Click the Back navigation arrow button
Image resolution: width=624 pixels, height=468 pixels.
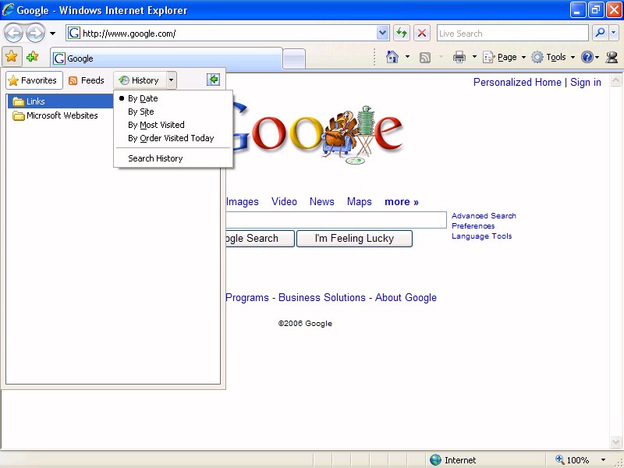tap(13, 33)
